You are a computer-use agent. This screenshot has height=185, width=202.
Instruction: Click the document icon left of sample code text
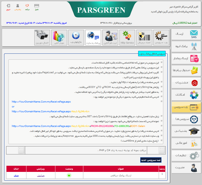pyautogui.click(x=21, y=150)
